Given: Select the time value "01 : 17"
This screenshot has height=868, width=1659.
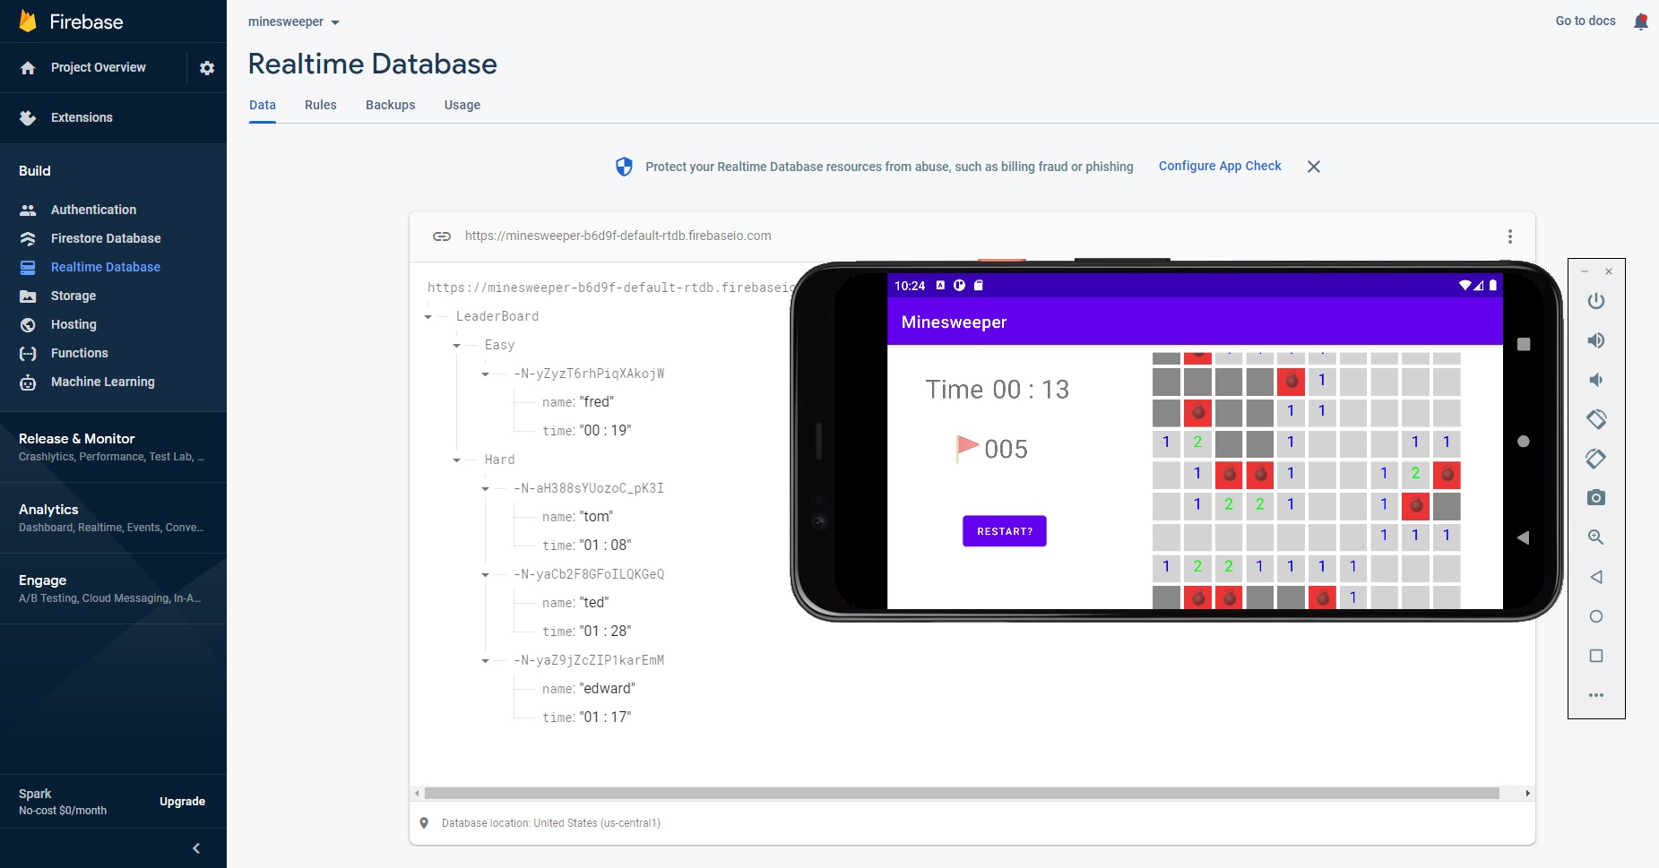Looking at the screenshot, I should pyautogui.click(x=606, y=718).
